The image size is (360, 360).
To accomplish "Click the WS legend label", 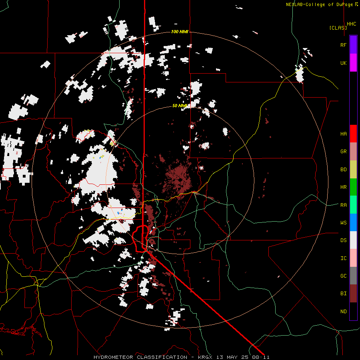I will (343, 223).
